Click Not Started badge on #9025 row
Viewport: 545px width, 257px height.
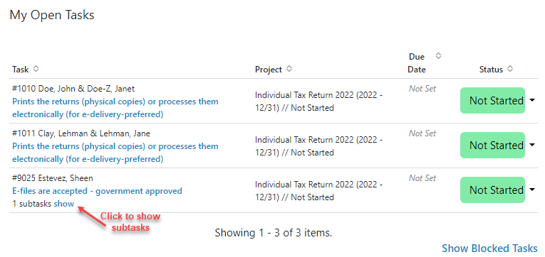[492, 190]
